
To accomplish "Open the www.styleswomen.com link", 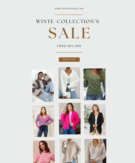I will (69, 9).
